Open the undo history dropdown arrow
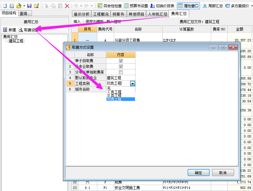 81,6
